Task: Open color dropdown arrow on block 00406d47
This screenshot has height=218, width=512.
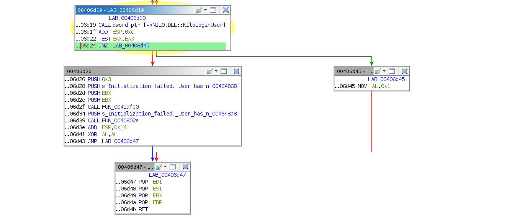Action: coord(165,167)
